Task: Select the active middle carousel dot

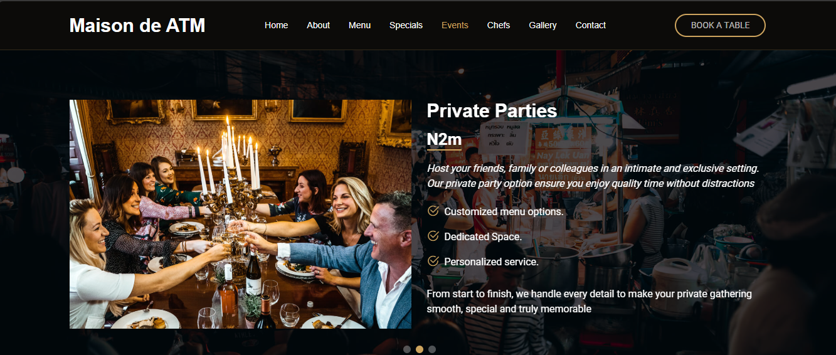Action: (x=420, y=349)
